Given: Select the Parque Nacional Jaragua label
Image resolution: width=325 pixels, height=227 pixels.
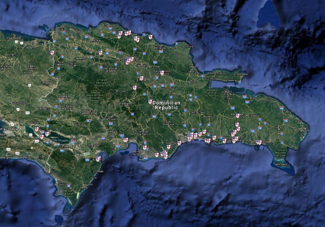Looking at the screenshot, I should [x=68, y=193].
